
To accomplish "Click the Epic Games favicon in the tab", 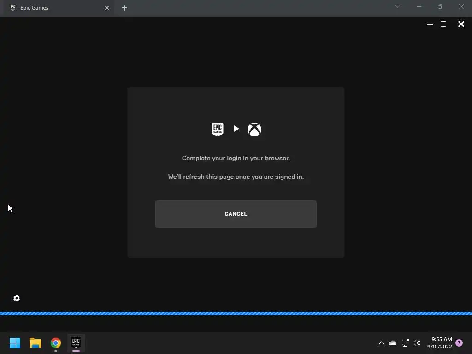I will click(x=13, y=7).
